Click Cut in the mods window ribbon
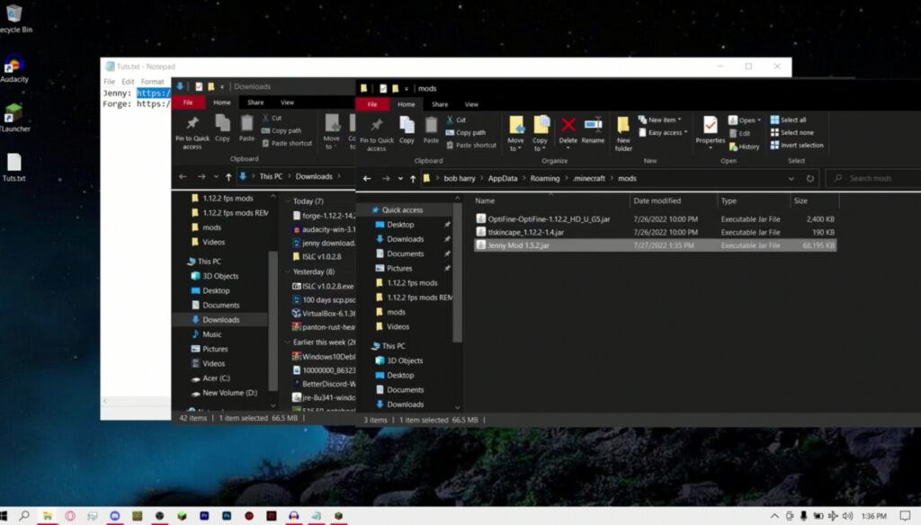The width and height of the screenshot is (921, 525). (456, 120)
